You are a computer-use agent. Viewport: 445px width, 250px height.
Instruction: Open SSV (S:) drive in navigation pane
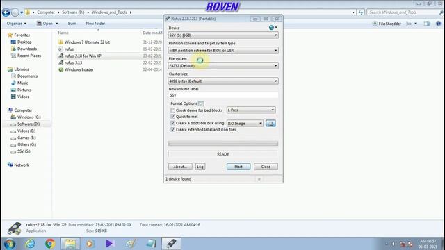point(20,151)
